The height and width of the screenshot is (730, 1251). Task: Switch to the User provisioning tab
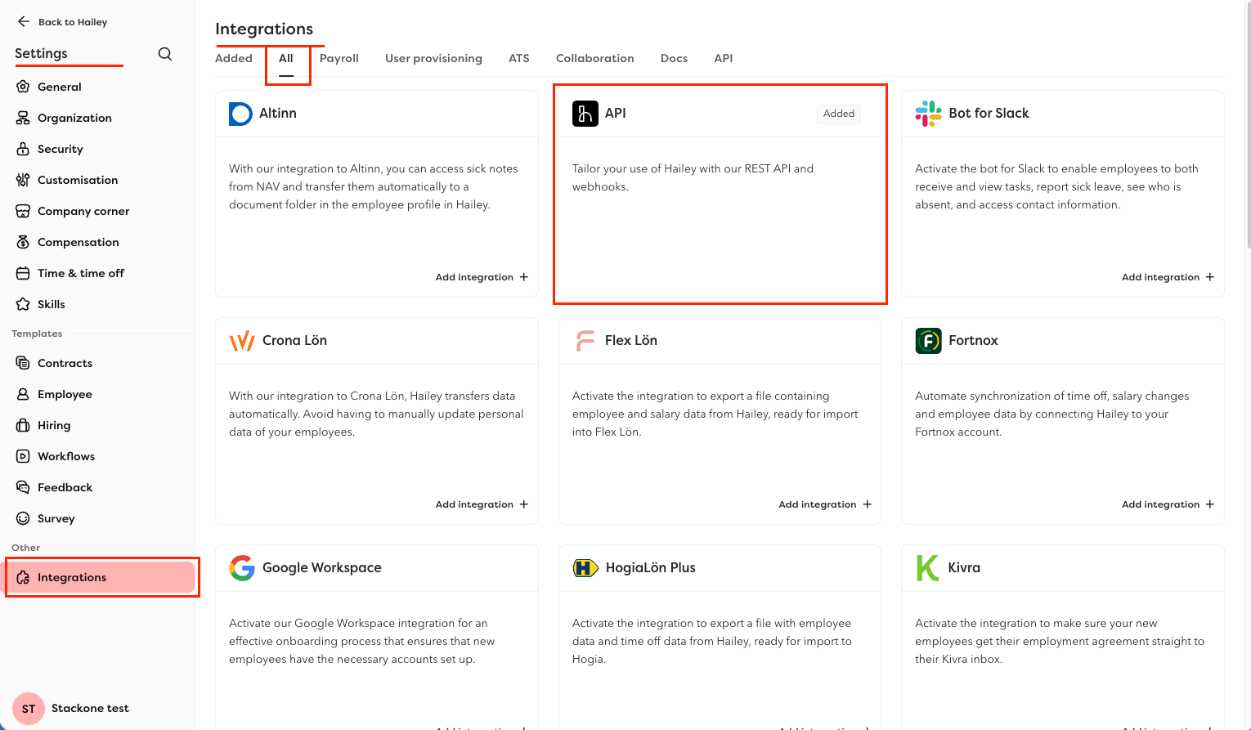(433, 58)
